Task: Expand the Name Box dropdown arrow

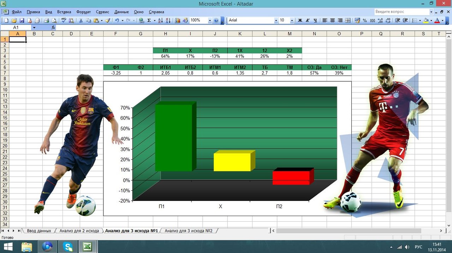Action: tap(34, 27)
